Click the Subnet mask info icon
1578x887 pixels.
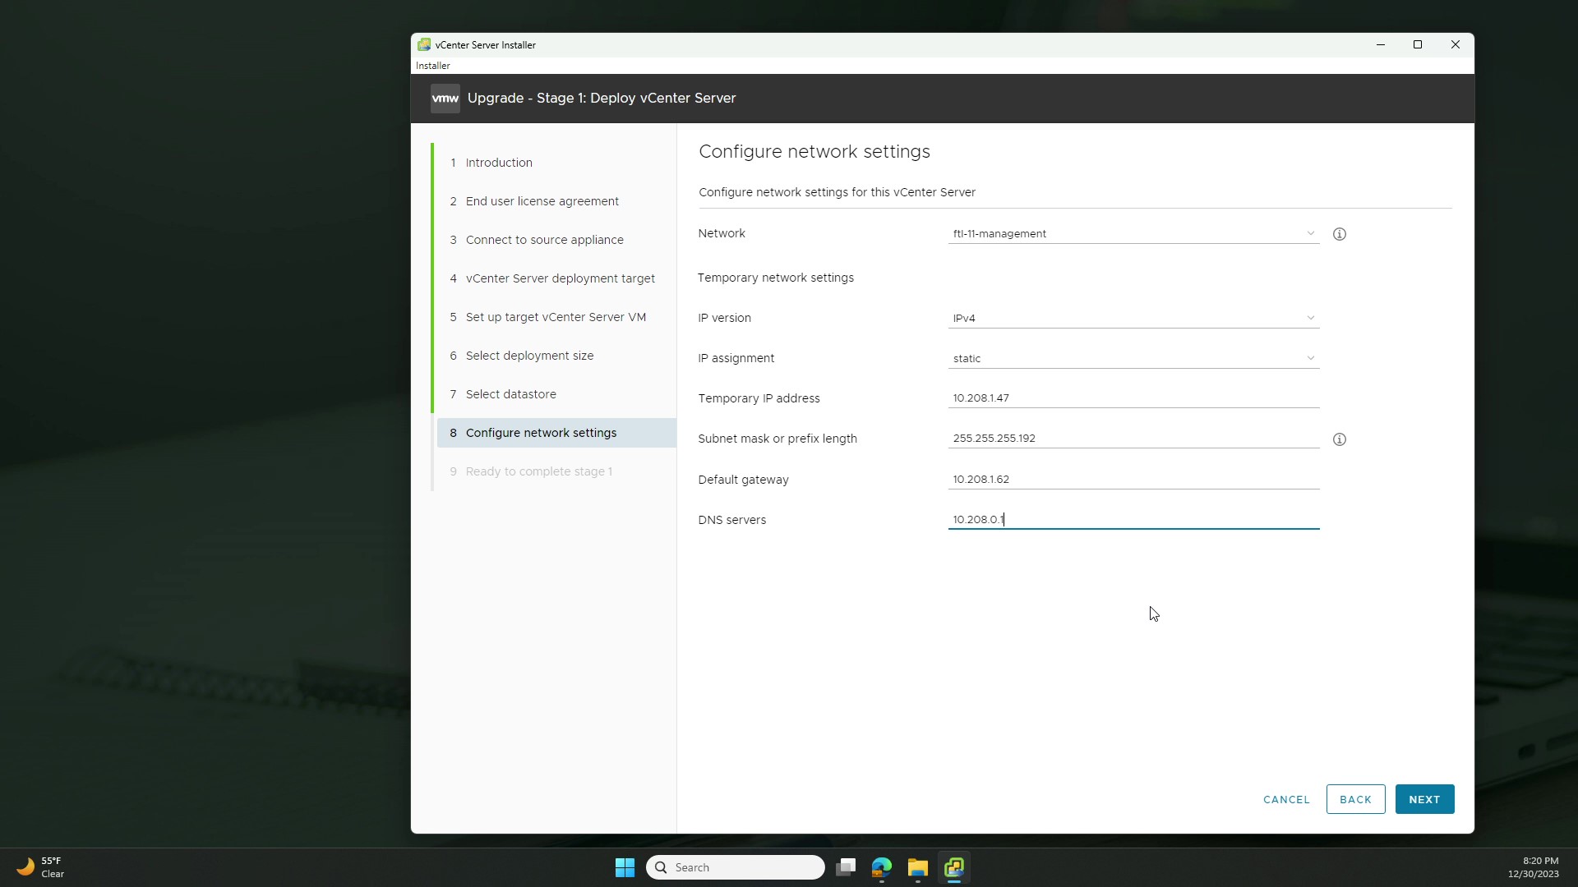tap(1339, 439)
